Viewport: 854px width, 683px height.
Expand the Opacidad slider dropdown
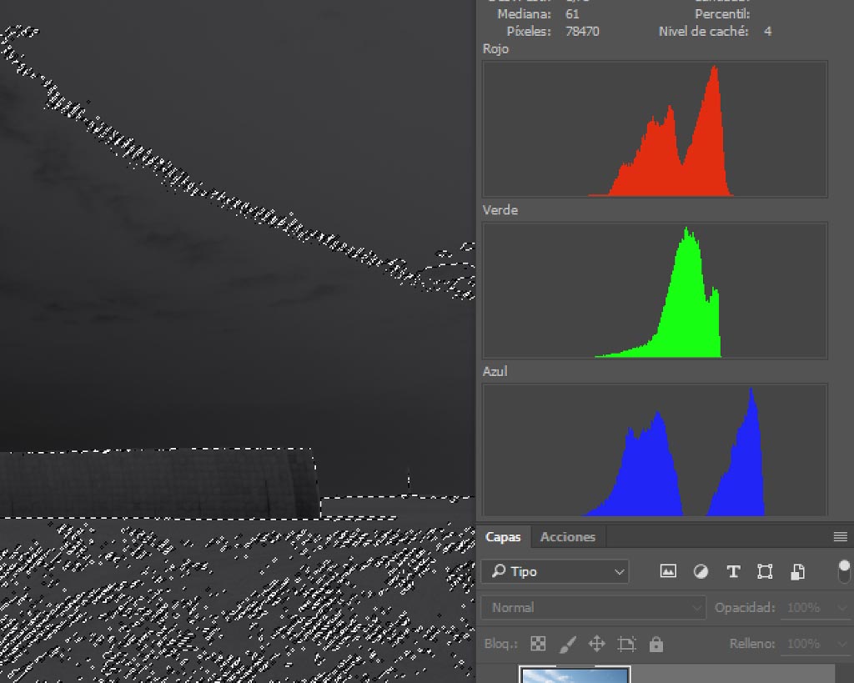tap(844, 607)
